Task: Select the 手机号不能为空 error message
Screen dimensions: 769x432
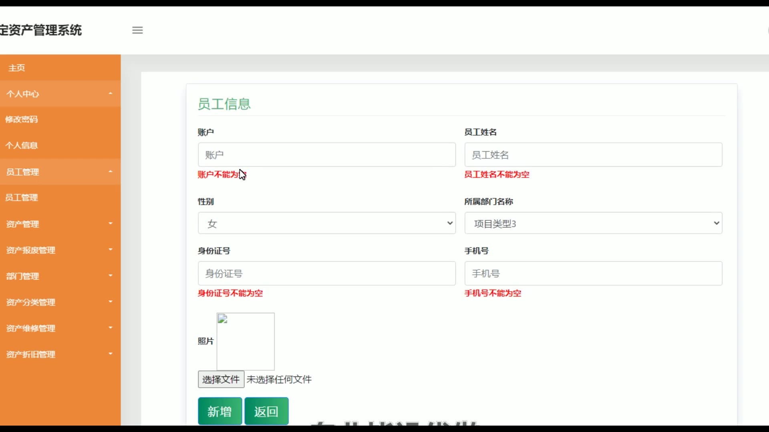Action: [493, 293]
